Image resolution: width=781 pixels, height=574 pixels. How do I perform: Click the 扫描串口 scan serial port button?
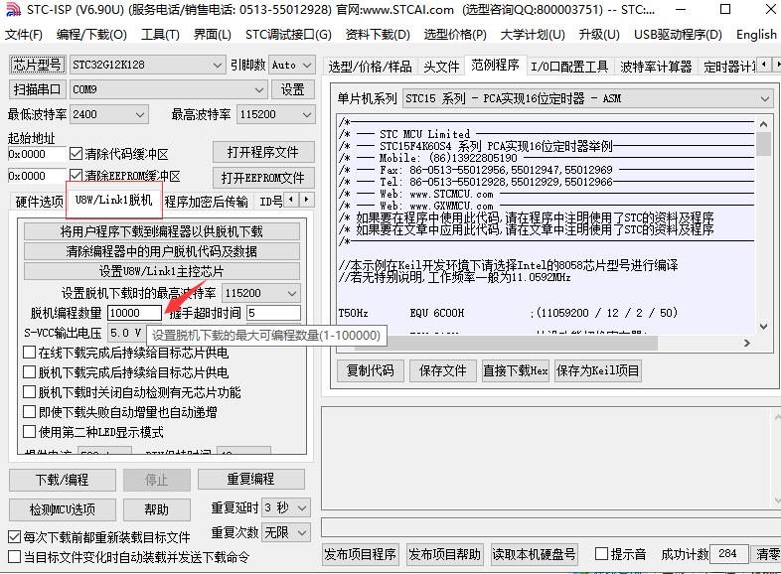[x=37, y=89]
